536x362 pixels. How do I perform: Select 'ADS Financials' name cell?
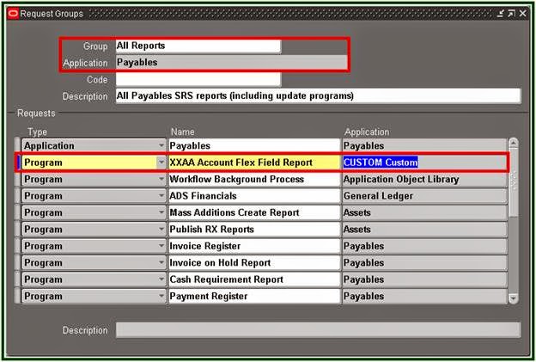point(254,196)
